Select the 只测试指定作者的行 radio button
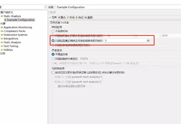 click(x=53, y=59)
